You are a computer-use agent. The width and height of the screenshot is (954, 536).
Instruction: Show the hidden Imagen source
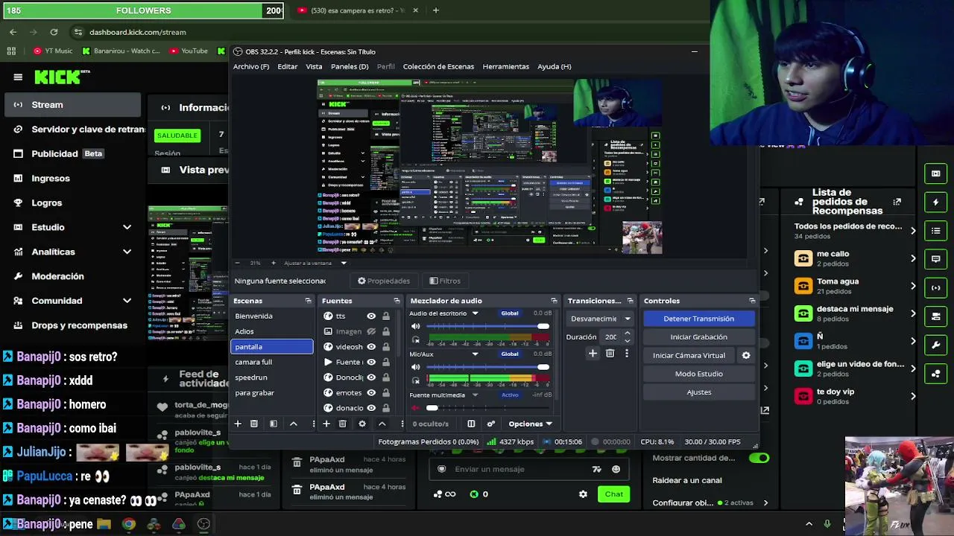371,331
